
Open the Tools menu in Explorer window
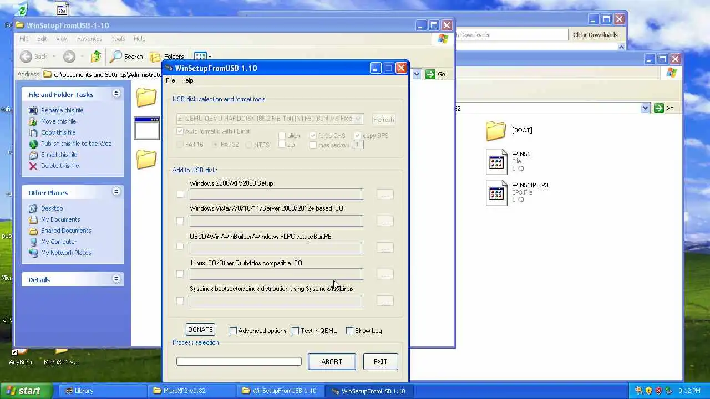(118, 39)
